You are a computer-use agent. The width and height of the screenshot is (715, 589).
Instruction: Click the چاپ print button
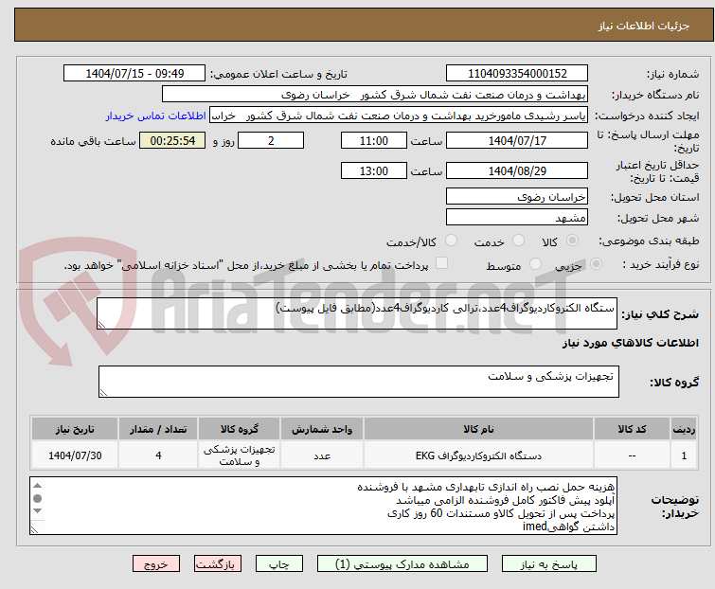pos(278,564)
